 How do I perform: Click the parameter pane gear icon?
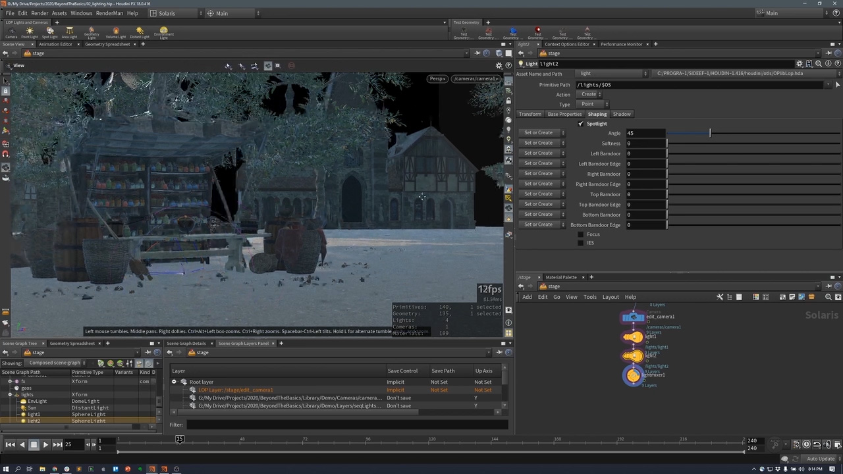[800, 64]
